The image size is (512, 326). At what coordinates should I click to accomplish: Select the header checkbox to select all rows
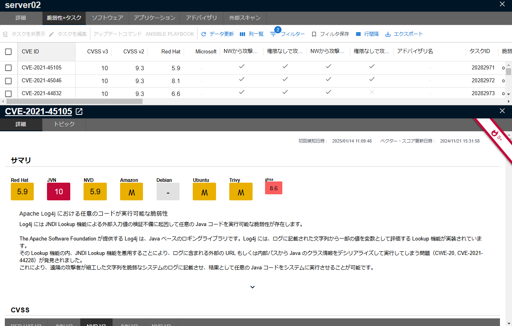click(8, 51)
